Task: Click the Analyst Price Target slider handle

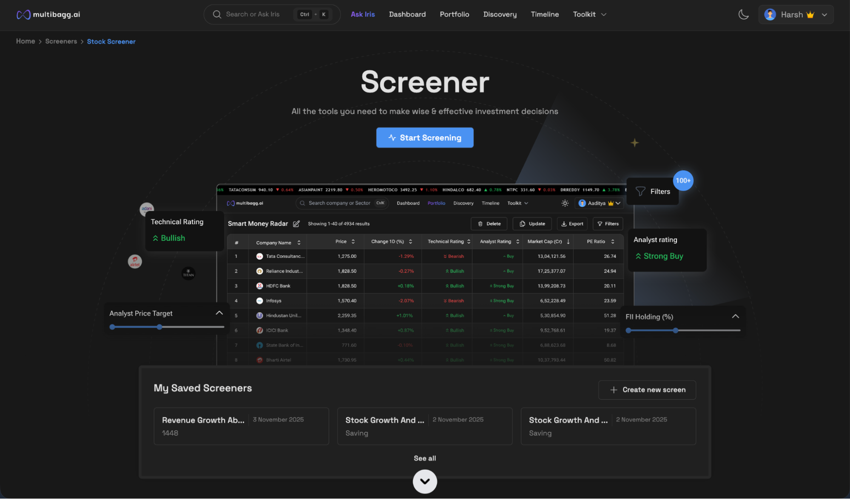Action: (159, 327)
